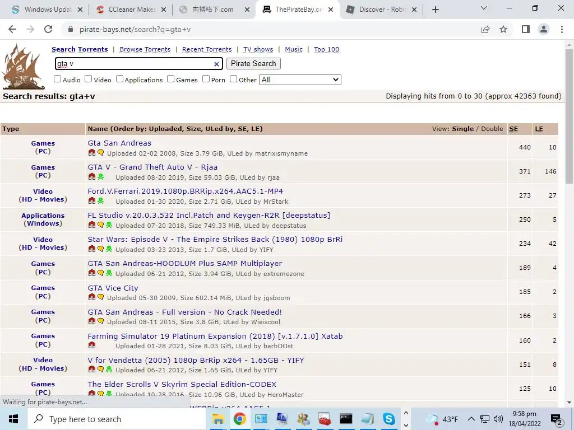The image size is (574, 430).
Task: Open tab search chevron in Chrome title bar
Action: tap(484, 8)
